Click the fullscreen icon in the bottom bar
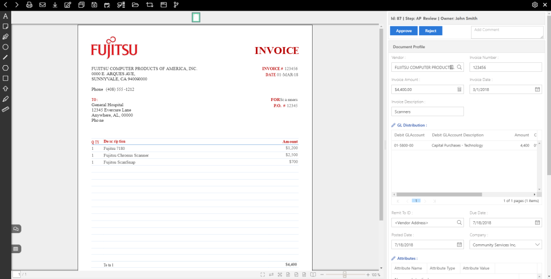 tap(263, 275)
